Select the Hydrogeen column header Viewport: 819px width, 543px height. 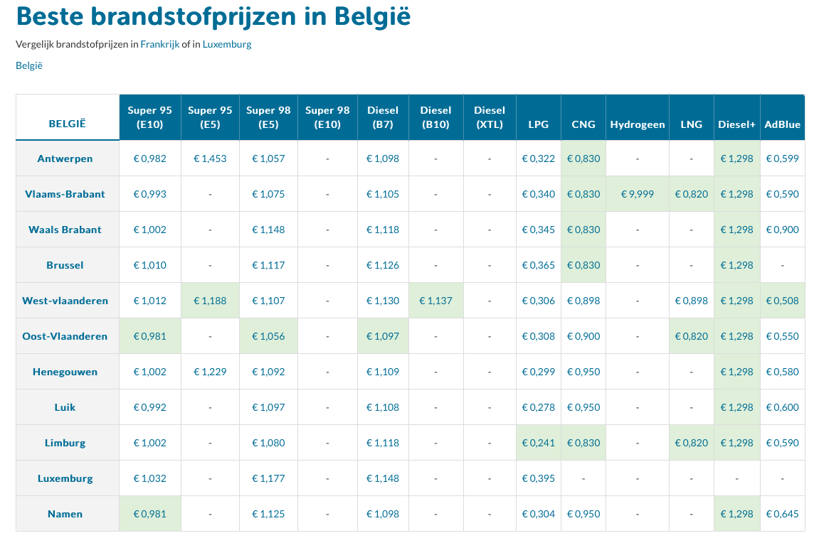click(638, 124)
